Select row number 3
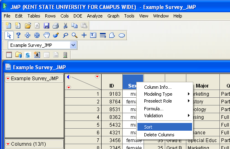The image size is (230, 149). click(x=83, y=110)
